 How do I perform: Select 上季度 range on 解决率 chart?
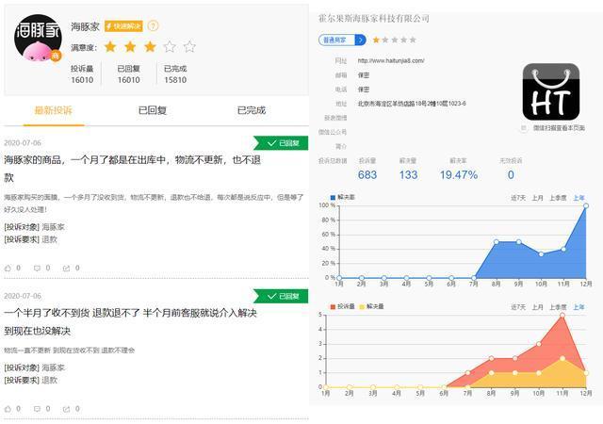point(558,198)
